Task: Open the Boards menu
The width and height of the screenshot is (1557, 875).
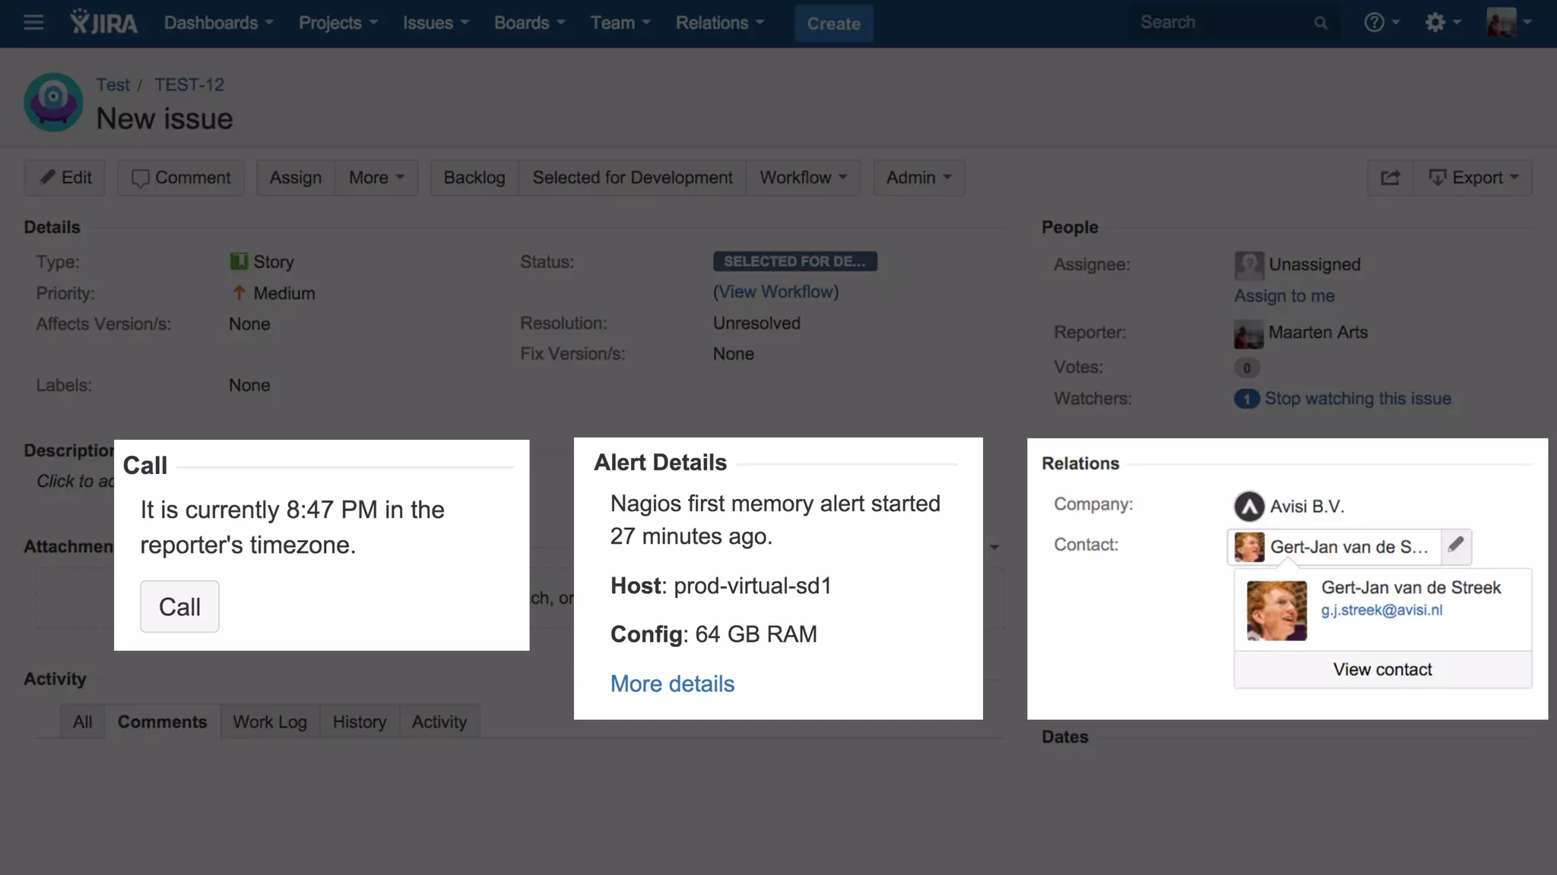Action: pos(529,23)
